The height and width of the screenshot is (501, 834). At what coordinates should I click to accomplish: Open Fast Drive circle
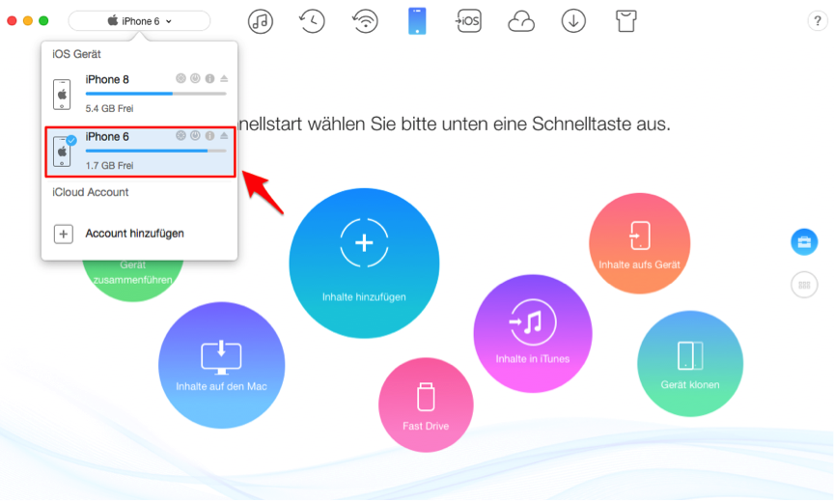tap(426, 405)
